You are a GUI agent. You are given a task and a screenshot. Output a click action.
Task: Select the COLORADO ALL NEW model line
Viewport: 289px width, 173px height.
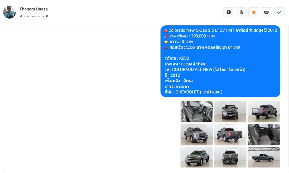point(205,70)
